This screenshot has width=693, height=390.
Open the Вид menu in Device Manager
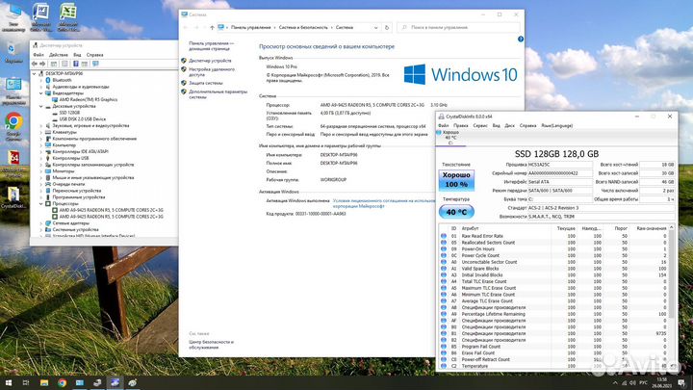coord(77,55)
